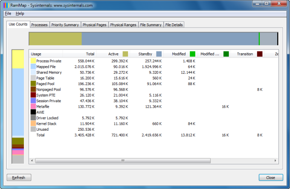
Task: Click the Unused light gray swatch
Action: [x=33, y=129]
